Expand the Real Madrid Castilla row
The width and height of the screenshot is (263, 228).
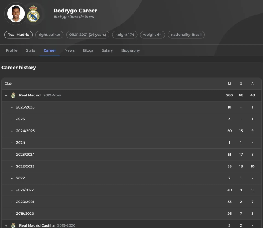click(x=6, y=226)
